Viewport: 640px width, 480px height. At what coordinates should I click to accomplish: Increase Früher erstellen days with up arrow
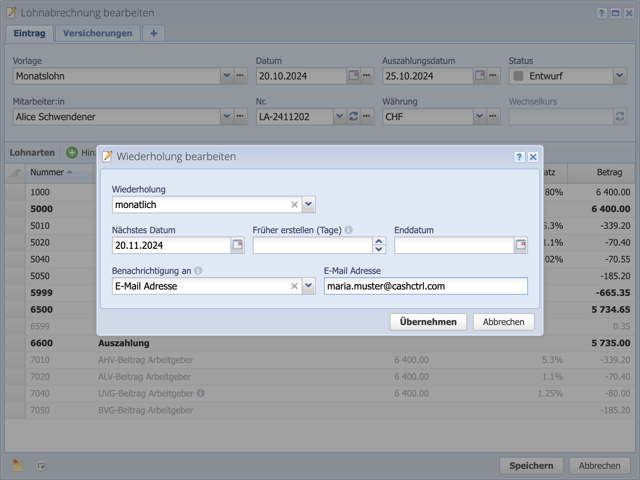(x=379, y=241)
